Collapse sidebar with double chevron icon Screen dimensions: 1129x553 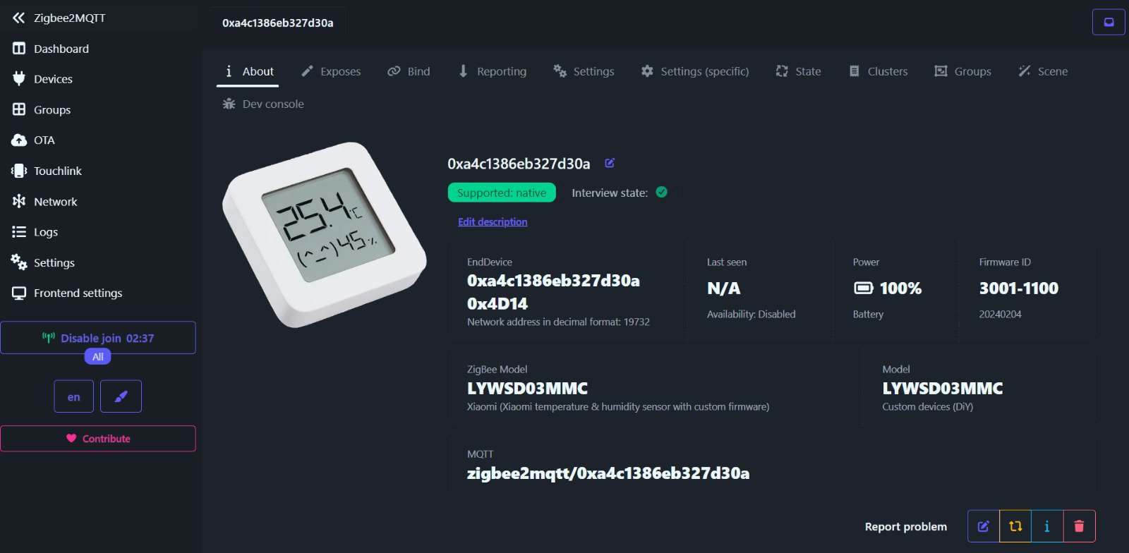point(18,18)
